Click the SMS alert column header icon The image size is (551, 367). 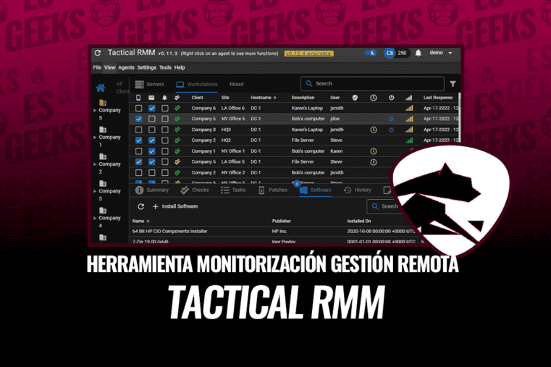(x=138, y=98)
